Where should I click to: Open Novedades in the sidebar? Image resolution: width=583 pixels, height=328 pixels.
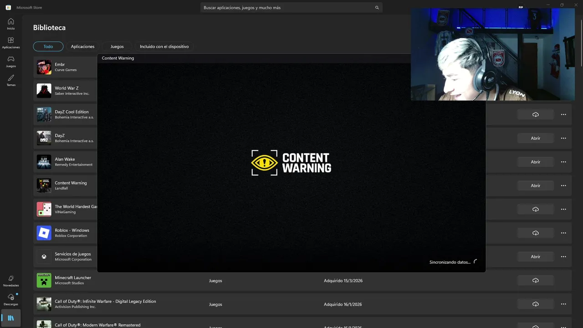pyautogui.click(x=10, y=281)
